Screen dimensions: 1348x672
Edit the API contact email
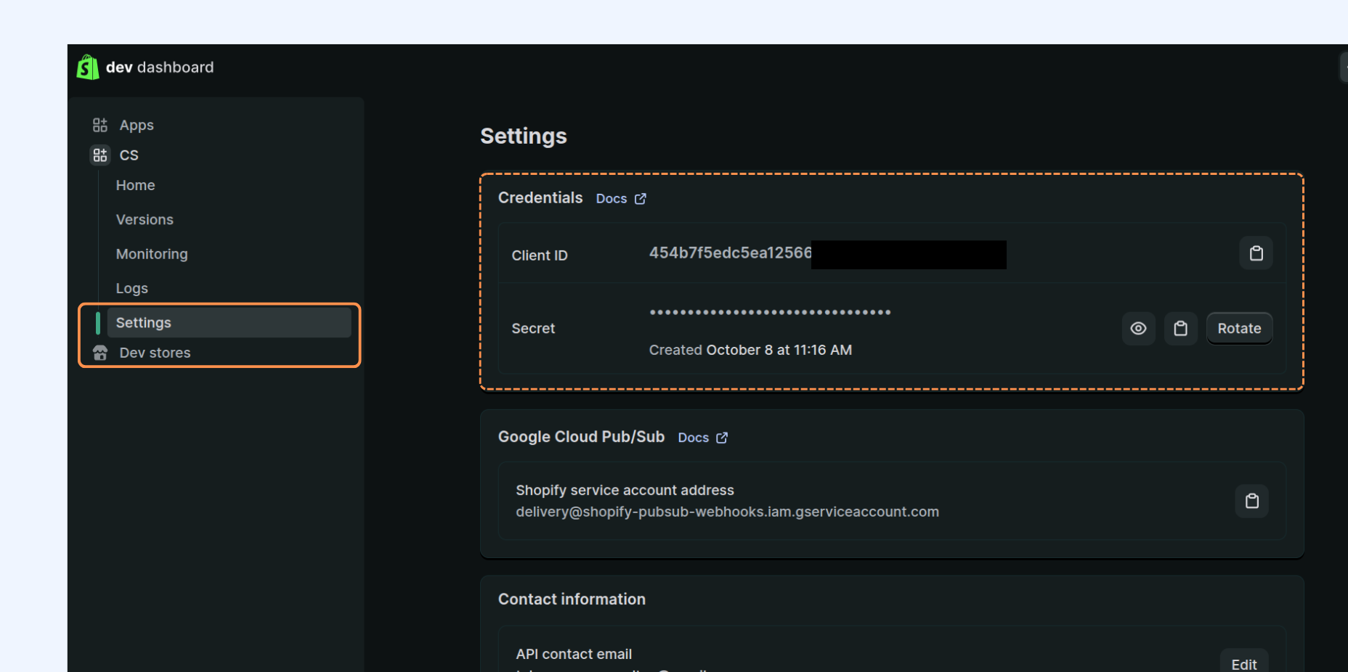tap(1244, 663)
